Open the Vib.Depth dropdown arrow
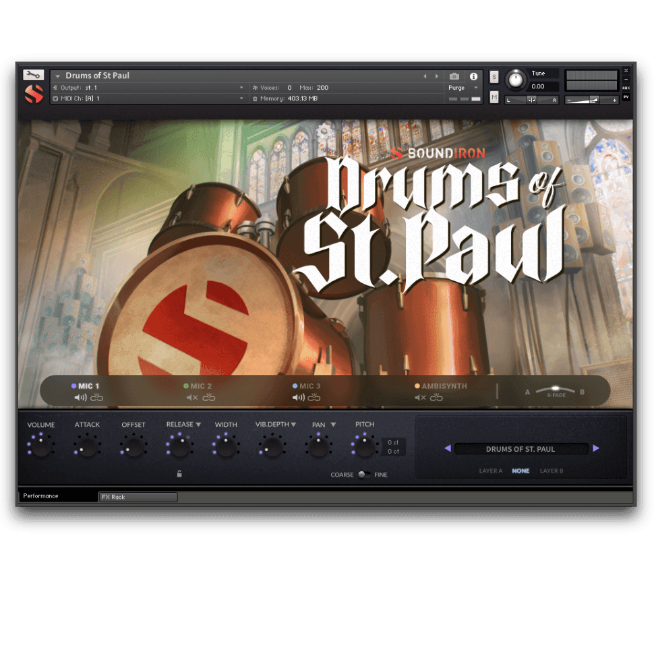Screen dimensions: 654x654 (x=294, y=425)
